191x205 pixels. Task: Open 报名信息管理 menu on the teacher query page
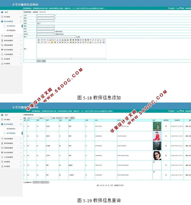[11, 152]
